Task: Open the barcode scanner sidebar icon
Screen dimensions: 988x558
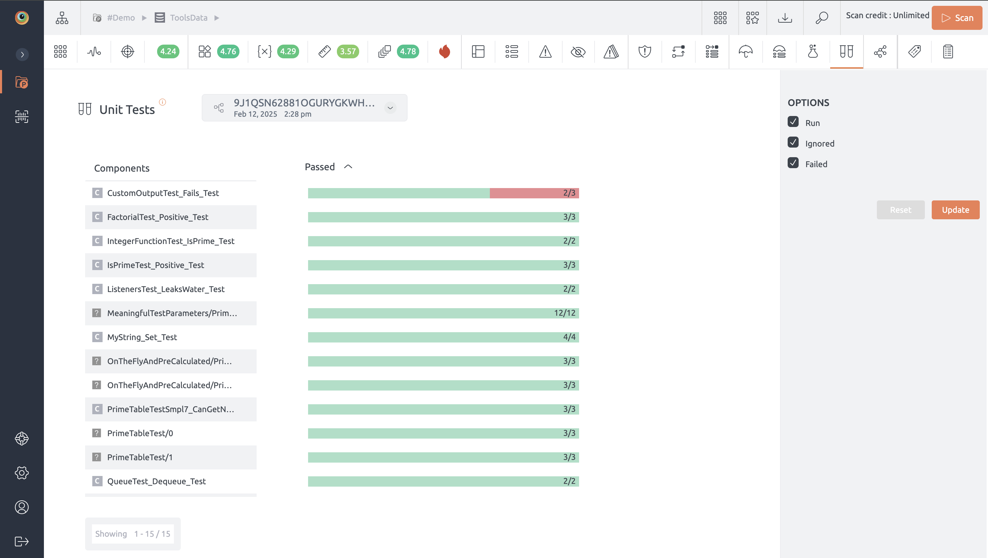Action: [22, 116]
